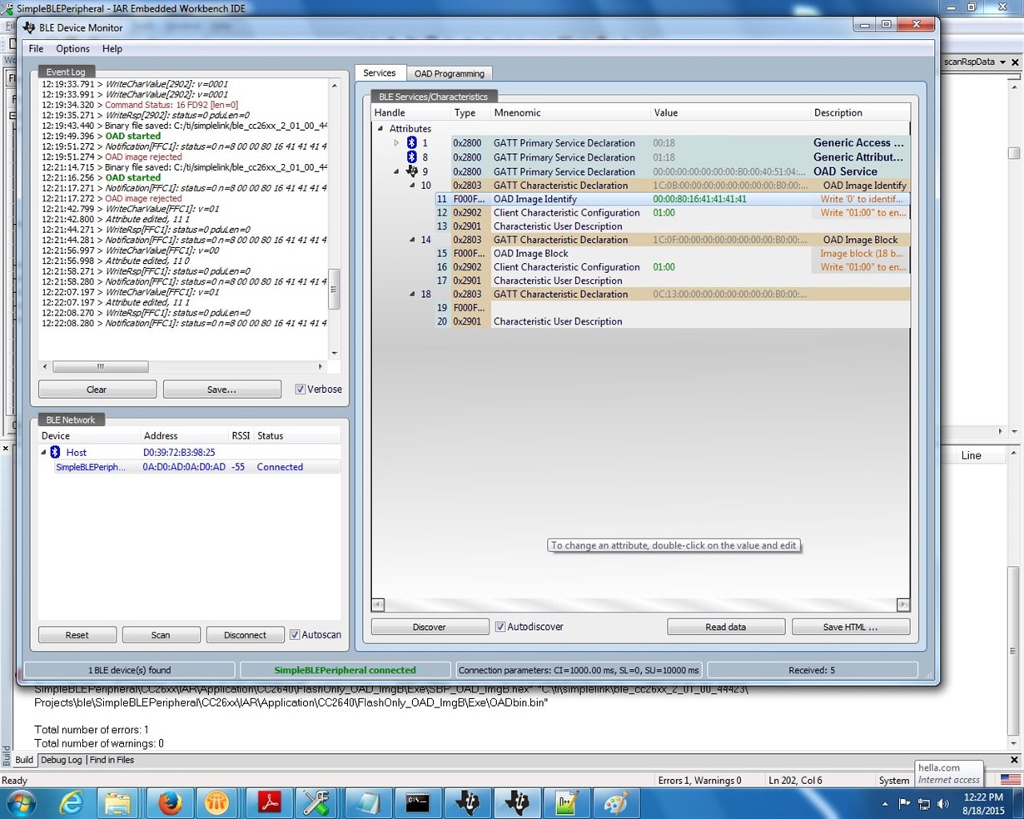
Task: Click the TI taskbar icon beside Command Prompt
Action: coord(469,803)
